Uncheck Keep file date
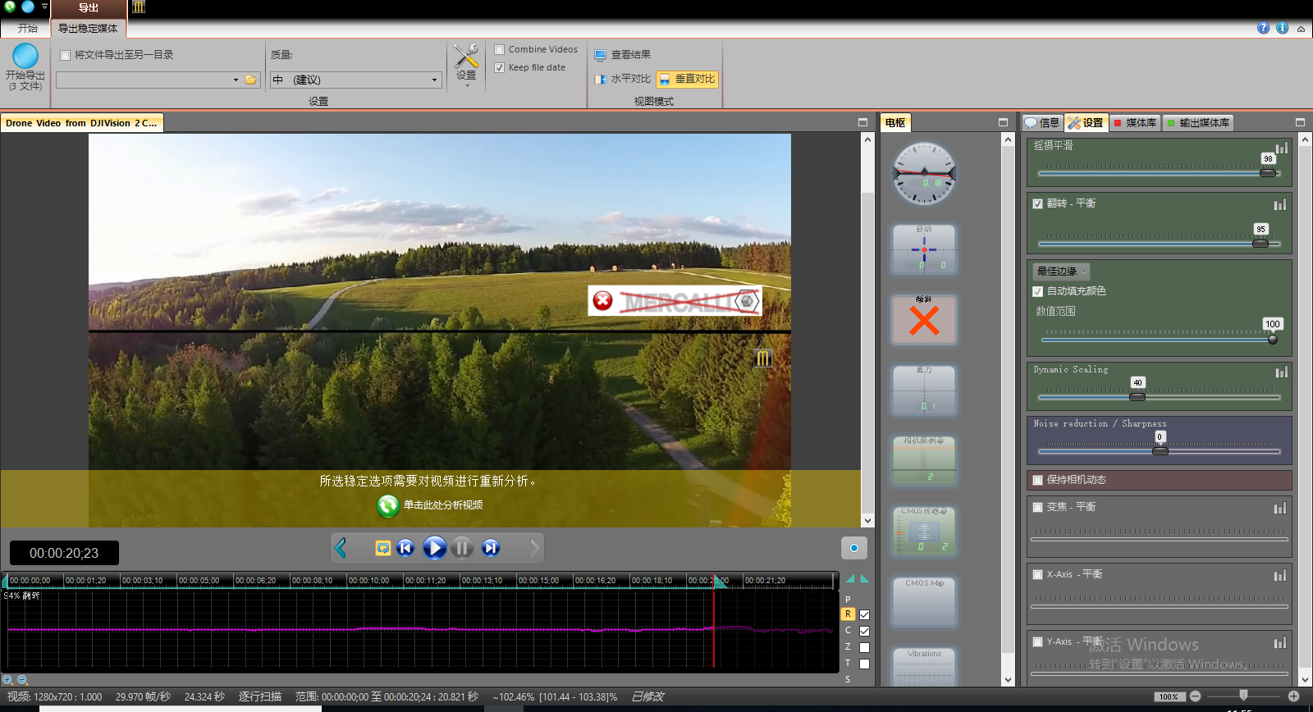The width and height of the screenshot is (1313, 712). point(499,68)
